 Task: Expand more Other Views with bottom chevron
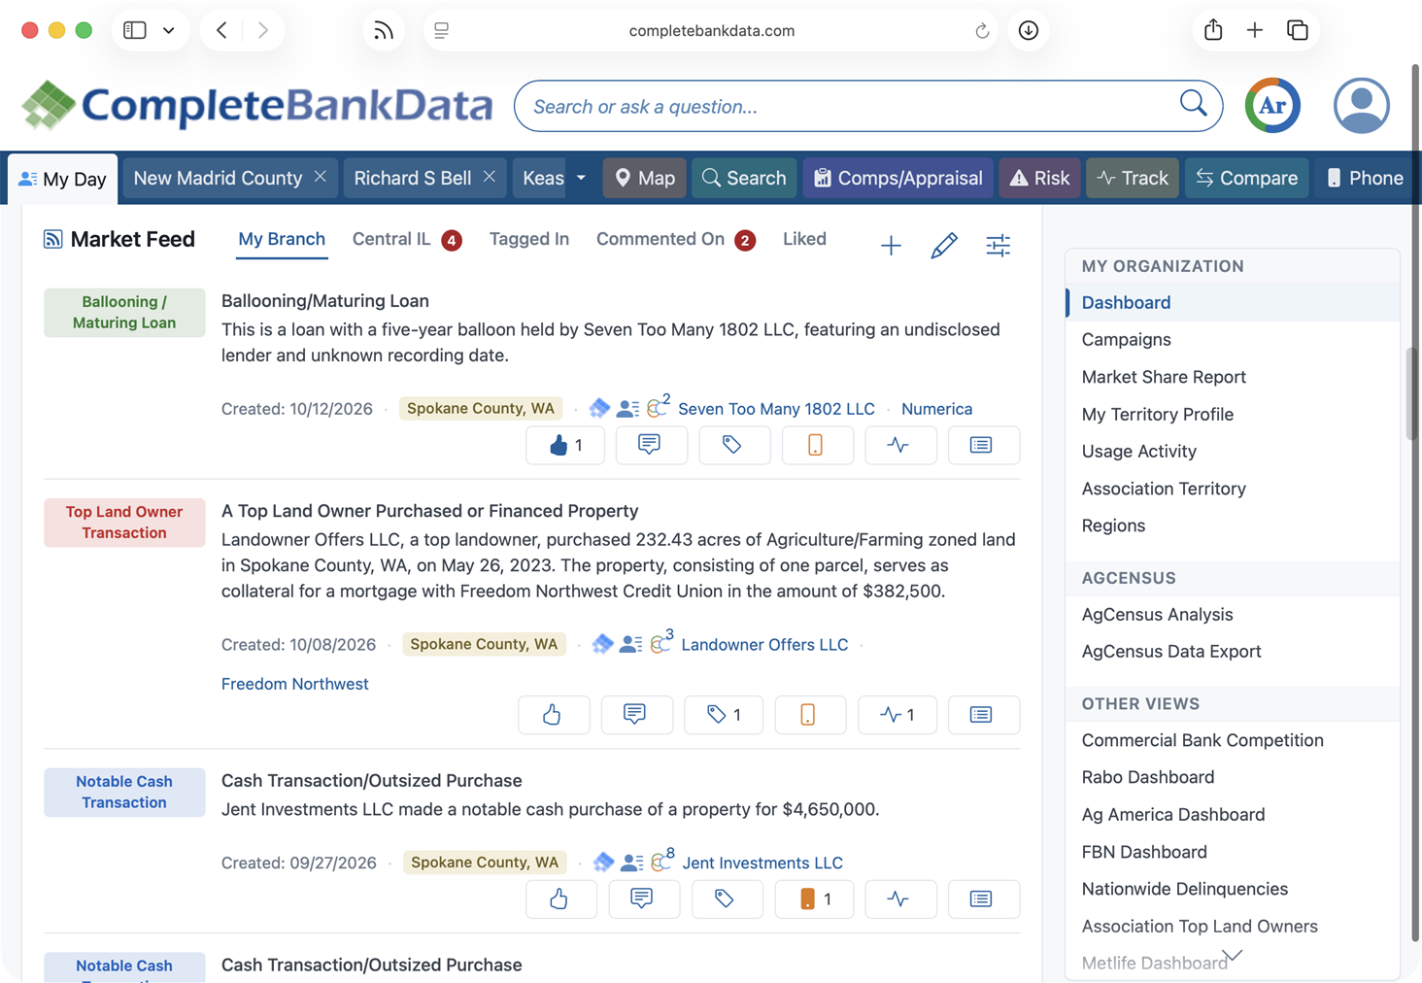point(1232,956)
